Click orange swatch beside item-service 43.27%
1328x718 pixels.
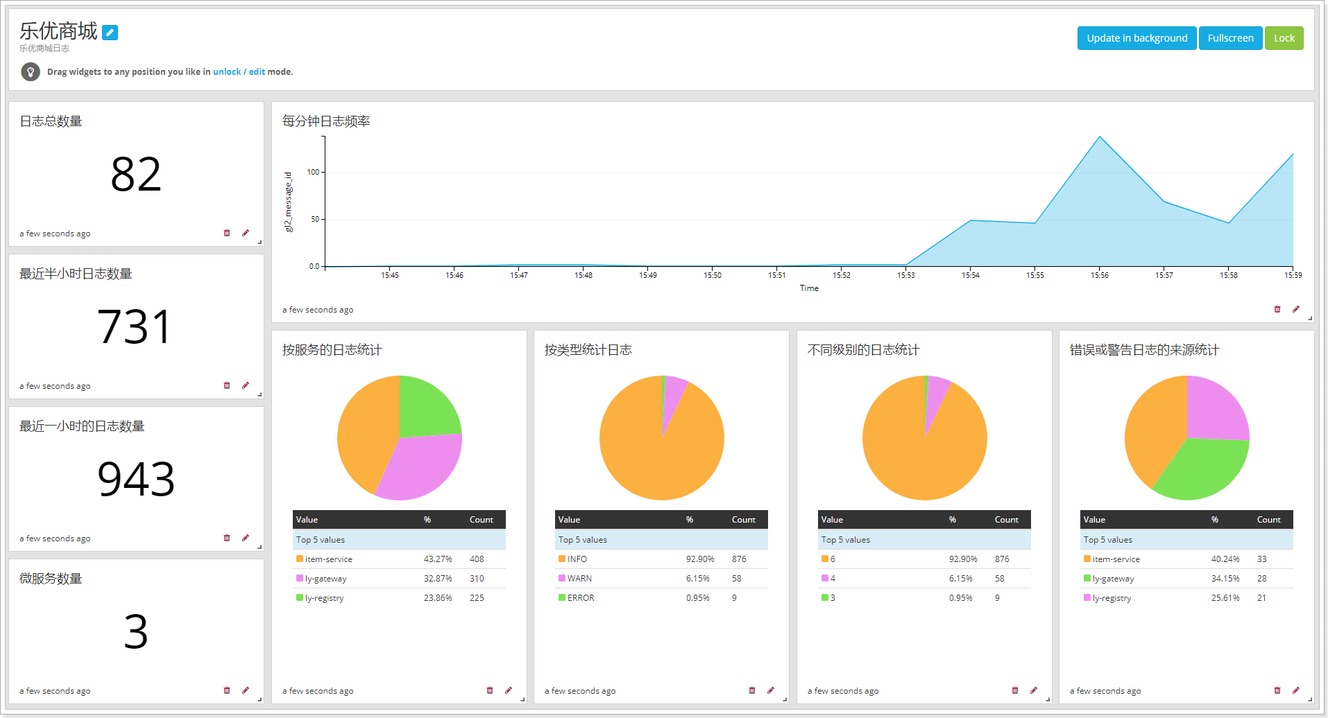(x=300, y=559)
